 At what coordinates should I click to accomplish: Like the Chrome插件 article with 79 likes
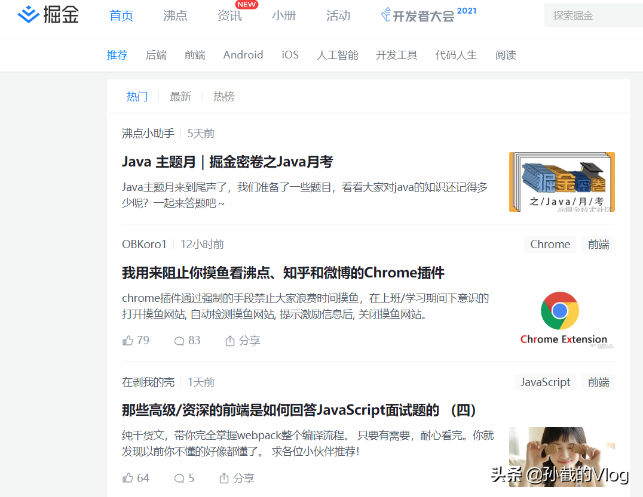[136, 340]
